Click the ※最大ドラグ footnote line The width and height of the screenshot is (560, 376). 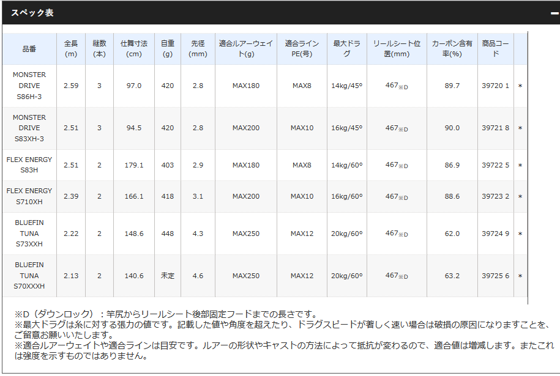pos(282,330)
